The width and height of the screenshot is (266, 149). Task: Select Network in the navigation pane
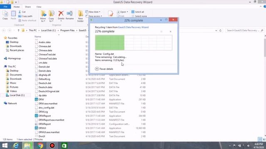click(x=10, y=103)
